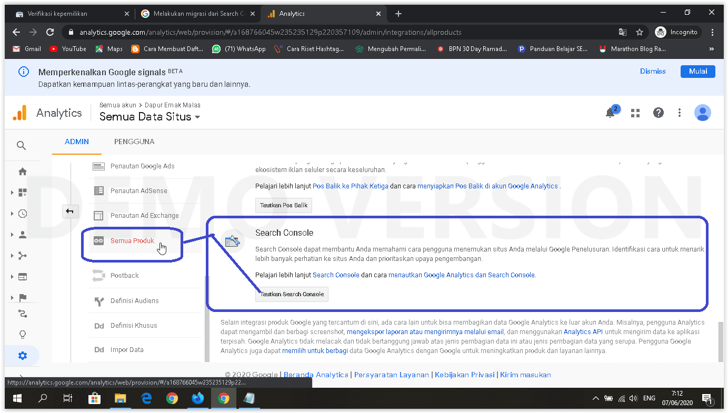The height and width of the screenshot is (413, 728).
Task: Open Attribution icon in sidebar
Action: pyautogui.click(x=23, y=314)
